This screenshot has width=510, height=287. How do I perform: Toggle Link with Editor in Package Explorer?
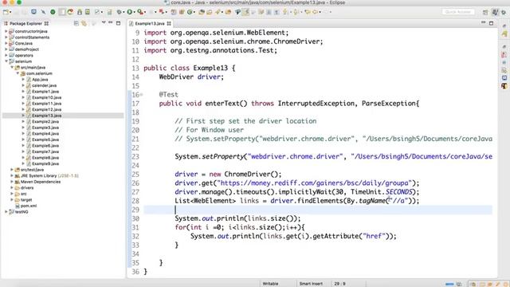(84, 23)
